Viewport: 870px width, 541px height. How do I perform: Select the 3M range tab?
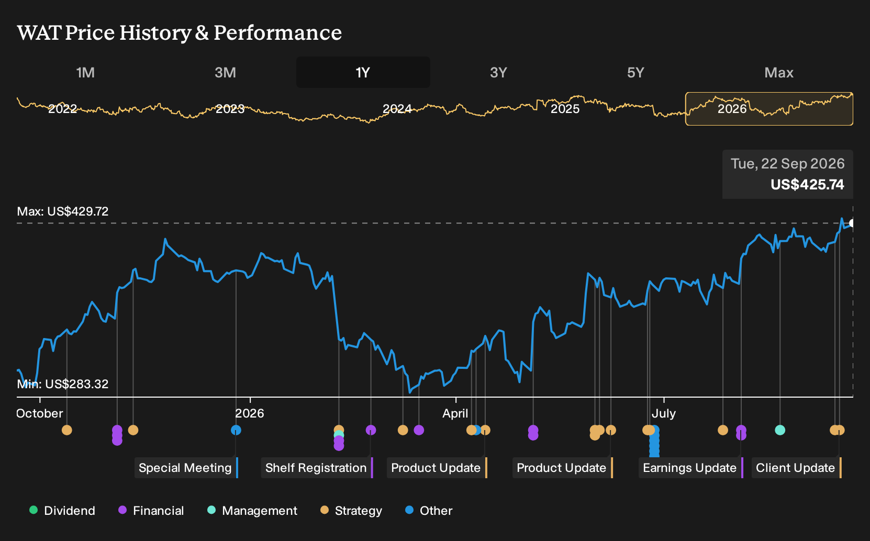point(225,72)
